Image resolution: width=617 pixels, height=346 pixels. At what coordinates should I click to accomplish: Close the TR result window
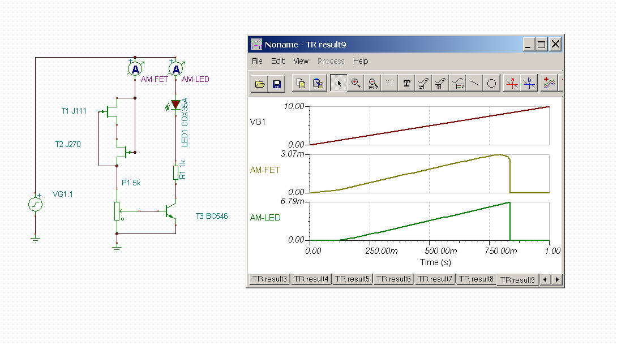click(x=555, y=45)
